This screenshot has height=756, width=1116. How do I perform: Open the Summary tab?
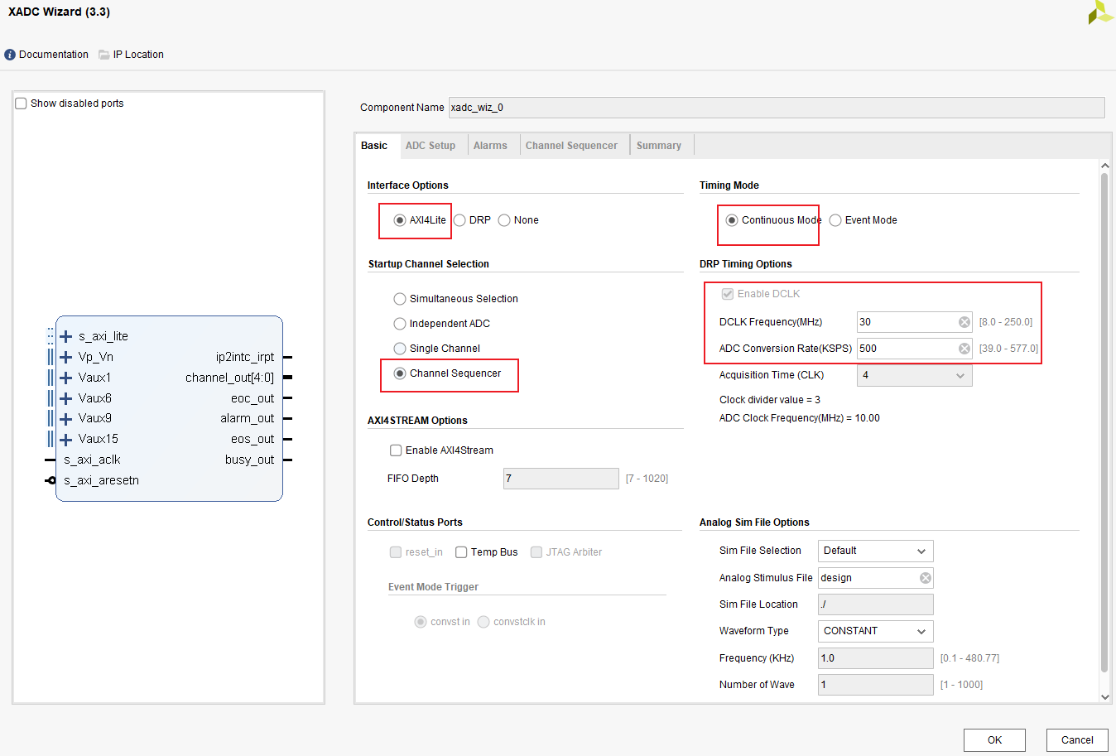pos(659,146)
